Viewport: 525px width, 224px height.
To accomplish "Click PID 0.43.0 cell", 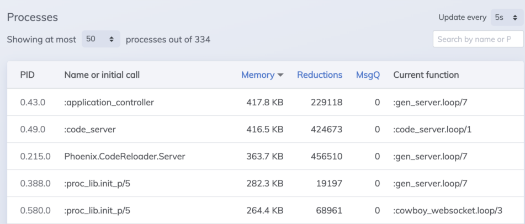I will (x=33, y=103).
